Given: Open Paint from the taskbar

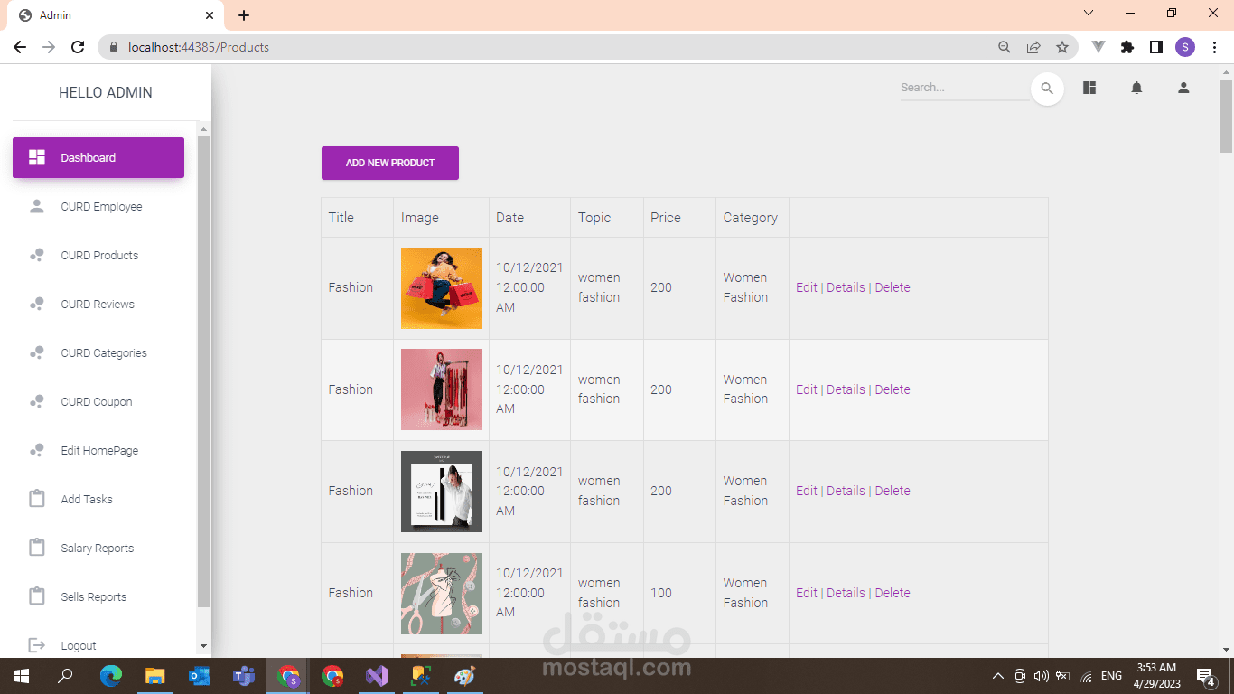Looking at the screenshot, I should [464, 676].
